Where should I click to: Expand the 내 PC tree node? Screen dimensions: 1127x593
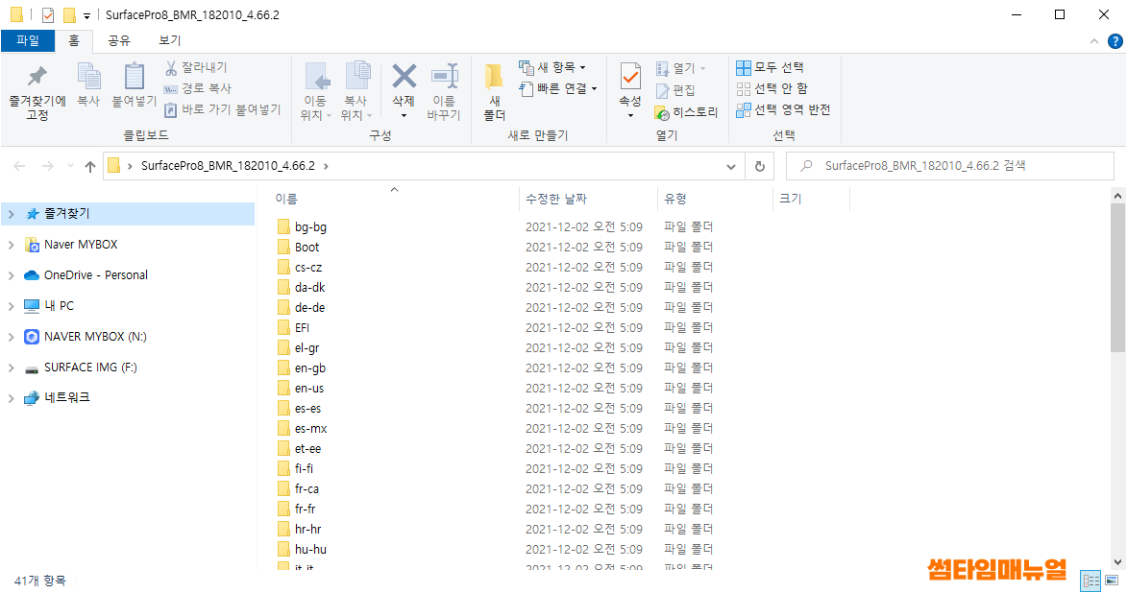(11, 306)
